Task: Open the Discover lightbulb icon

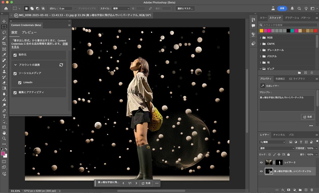Action: click(306, 9)
